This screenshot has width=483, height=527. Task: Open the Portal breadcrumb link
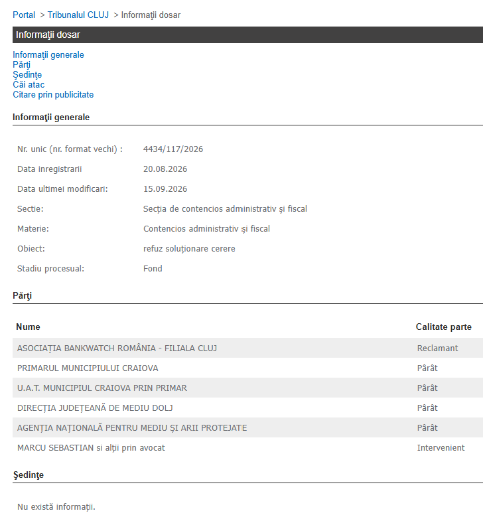click(x=24, y=15)
